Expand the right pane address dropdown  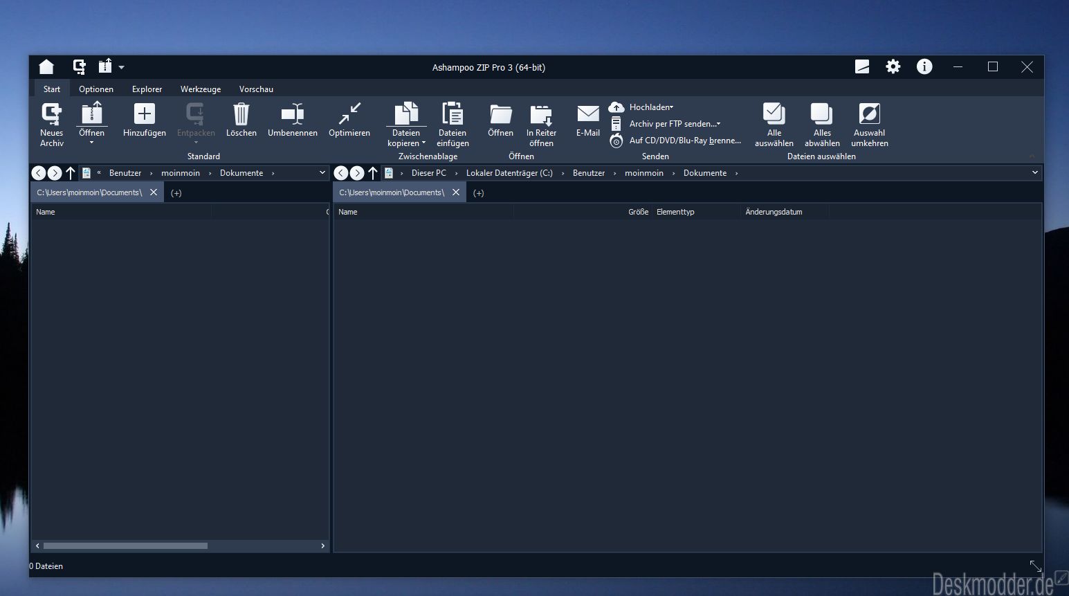1035,172
